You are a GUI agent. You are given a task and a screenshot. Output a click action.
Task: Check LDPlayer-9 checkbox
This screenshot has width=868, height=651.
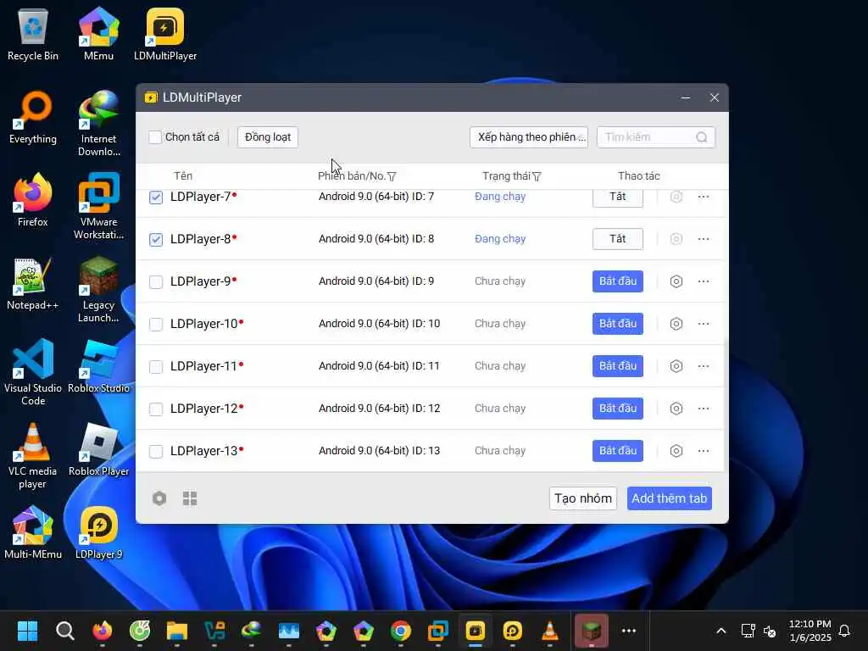(x=156, y=281)
